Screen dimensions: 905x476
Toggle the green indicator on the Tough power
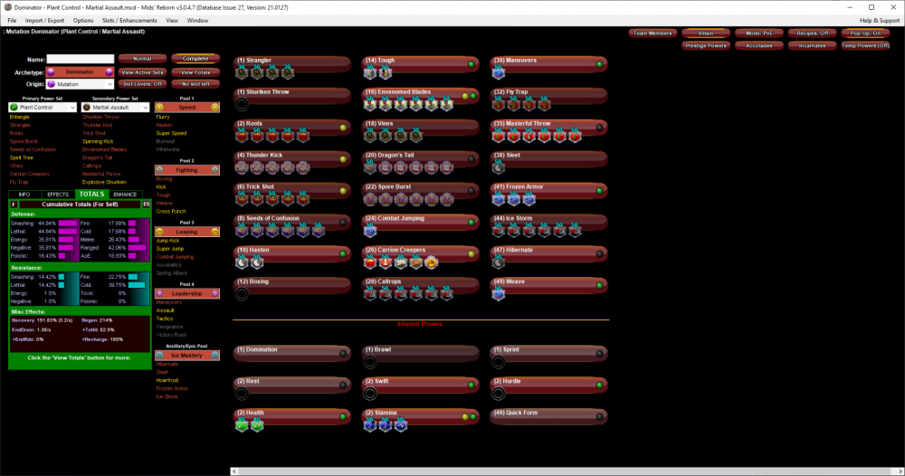point(472,64)
